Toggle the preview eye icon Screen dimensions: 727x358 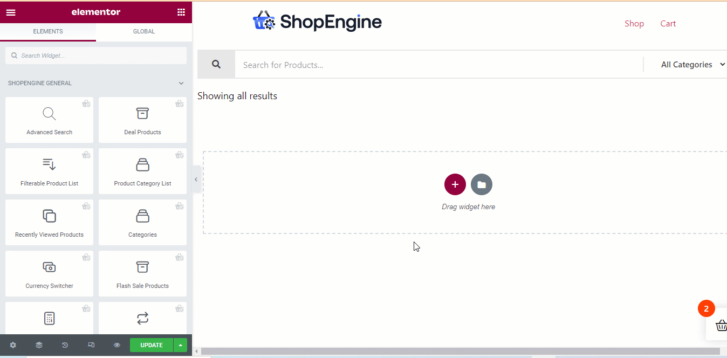[116, 345]
